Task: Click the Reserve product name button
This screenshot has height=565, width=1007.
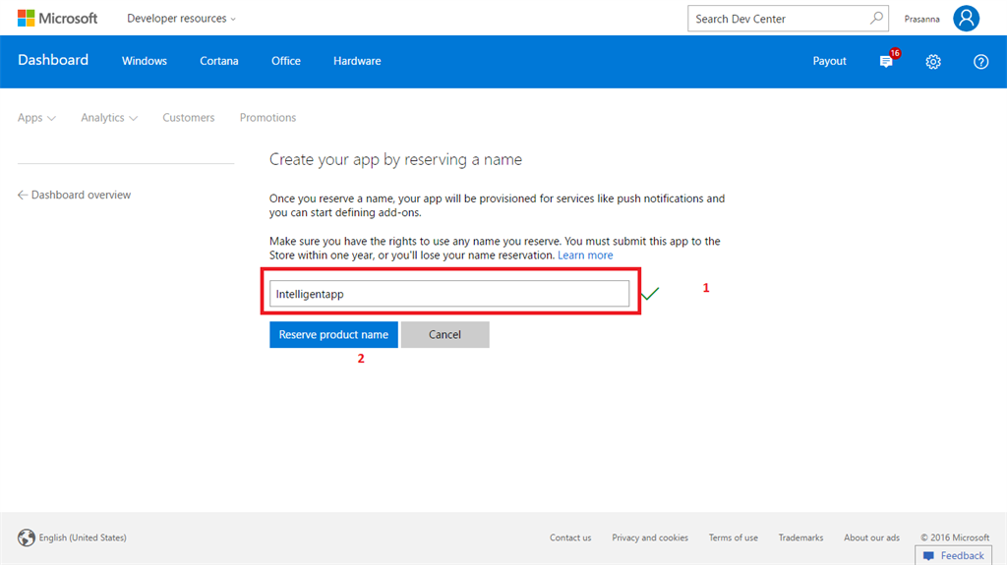Action: click(333, 334)
